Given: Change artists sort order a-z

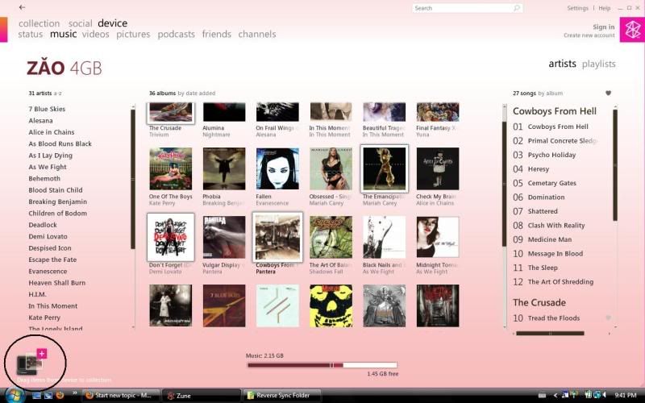Looking at the screenshot, I should (57, 93).
